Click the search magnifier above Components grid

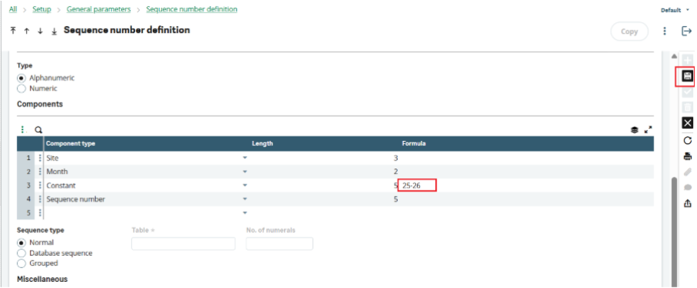[x=38, y=130]
